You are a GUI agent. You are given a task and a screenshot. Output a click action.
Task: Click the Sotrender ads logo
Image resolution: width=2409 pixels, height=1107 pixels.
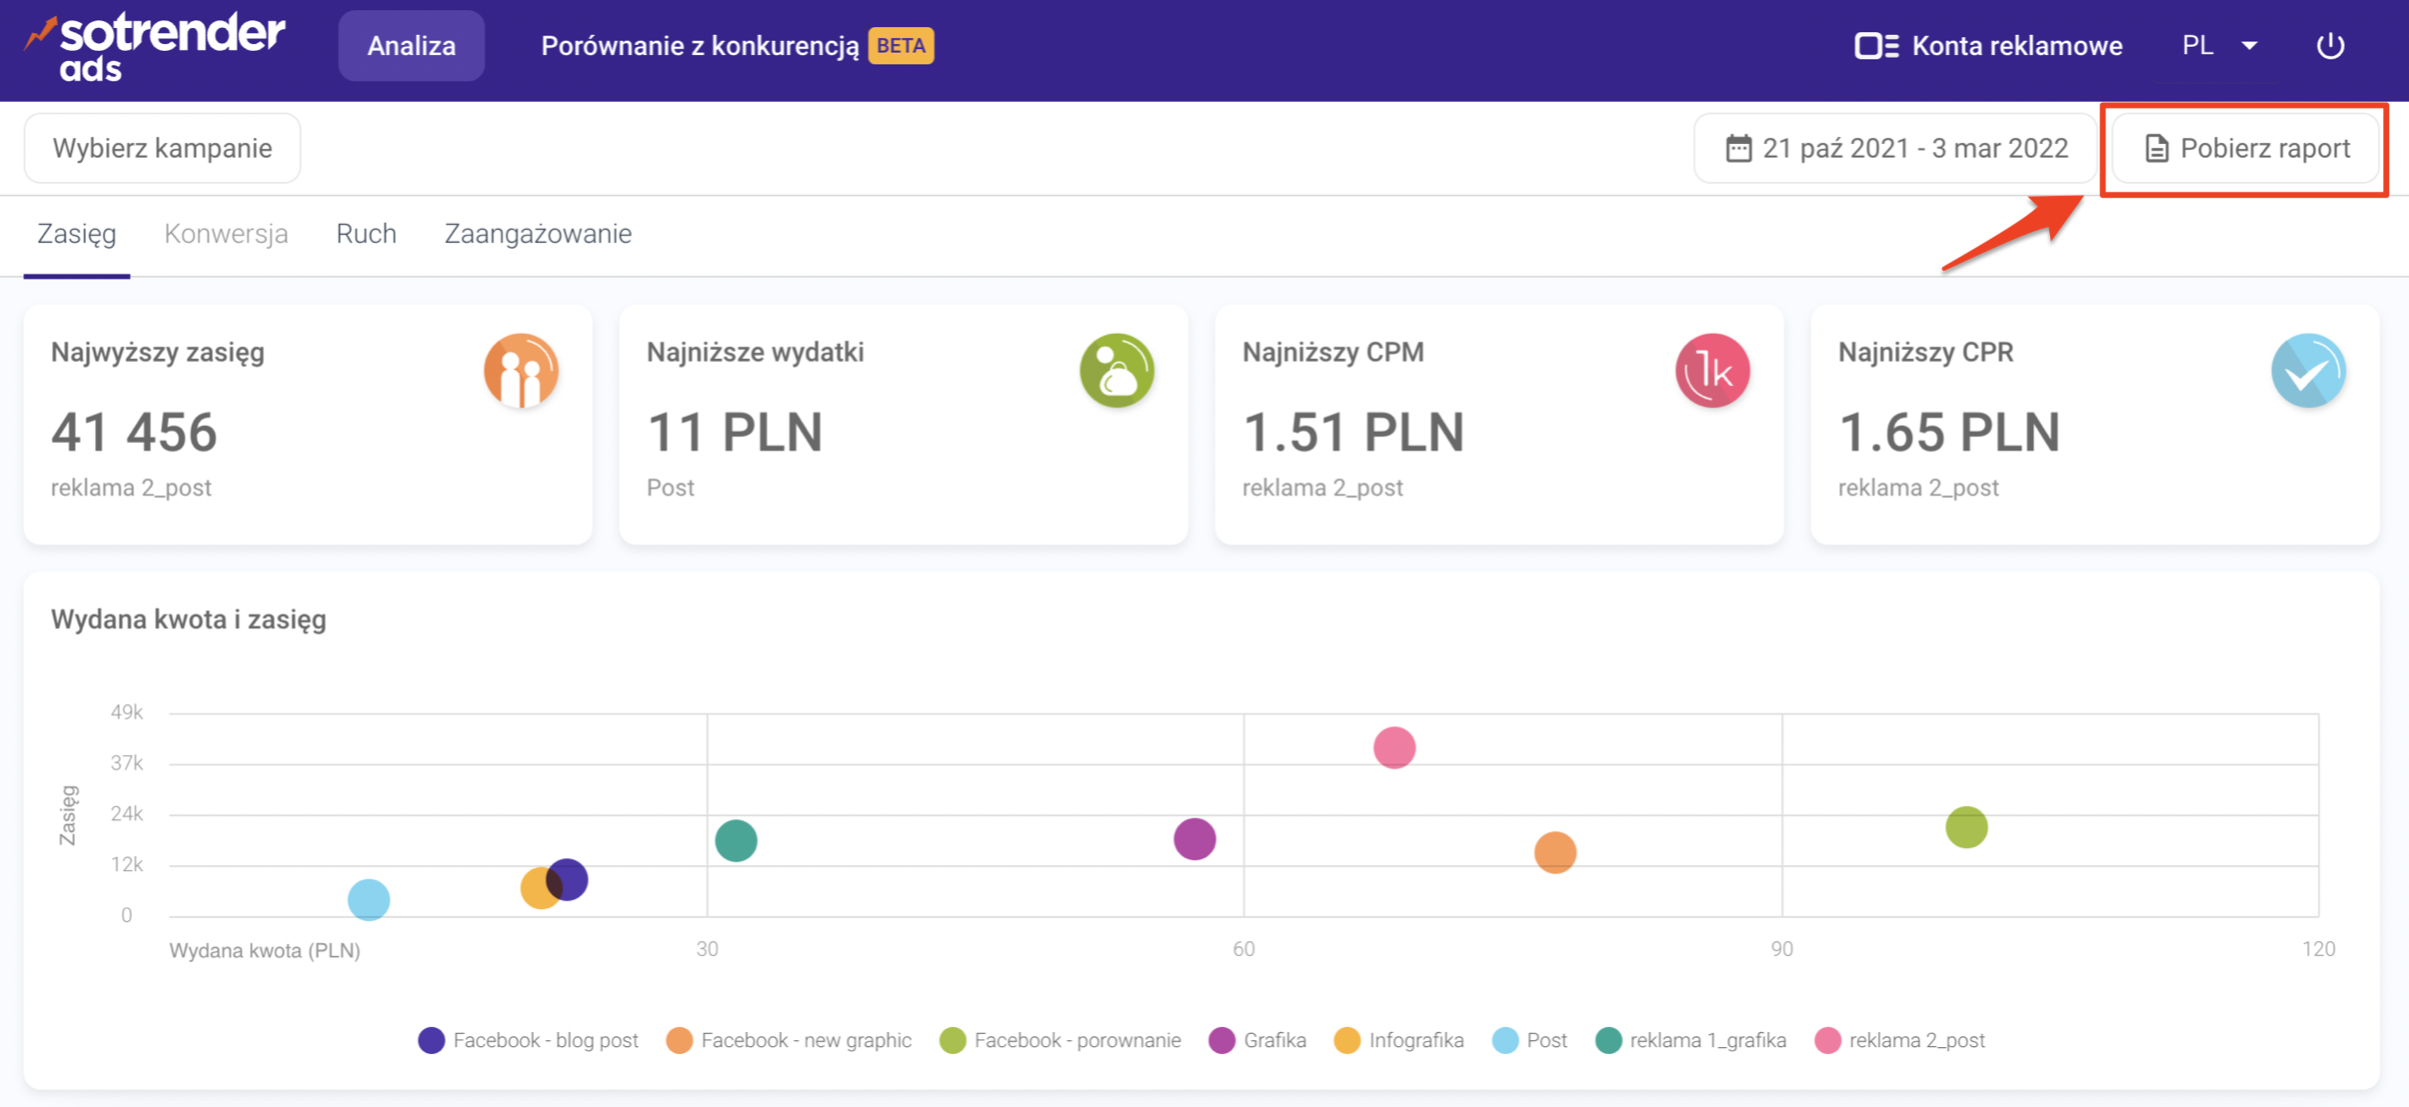tap(156, 46)
